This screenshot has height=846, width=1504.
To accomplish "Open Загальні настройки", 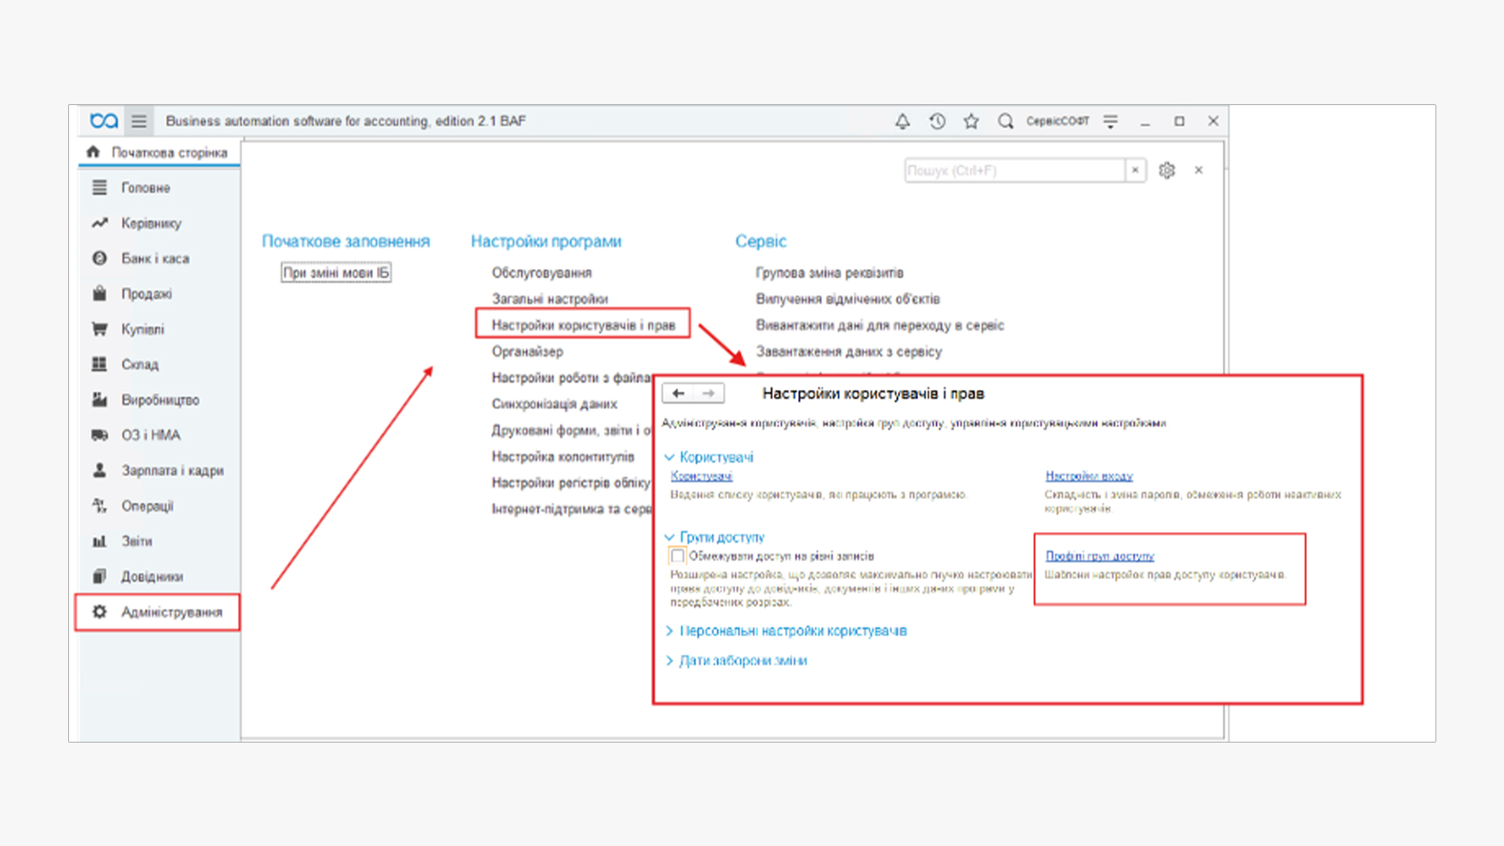I will (x=550, y=299).
